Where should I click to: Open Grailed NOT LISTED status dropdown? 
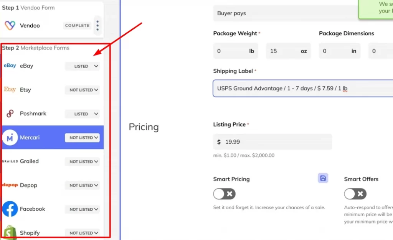[x=82, y=162]
